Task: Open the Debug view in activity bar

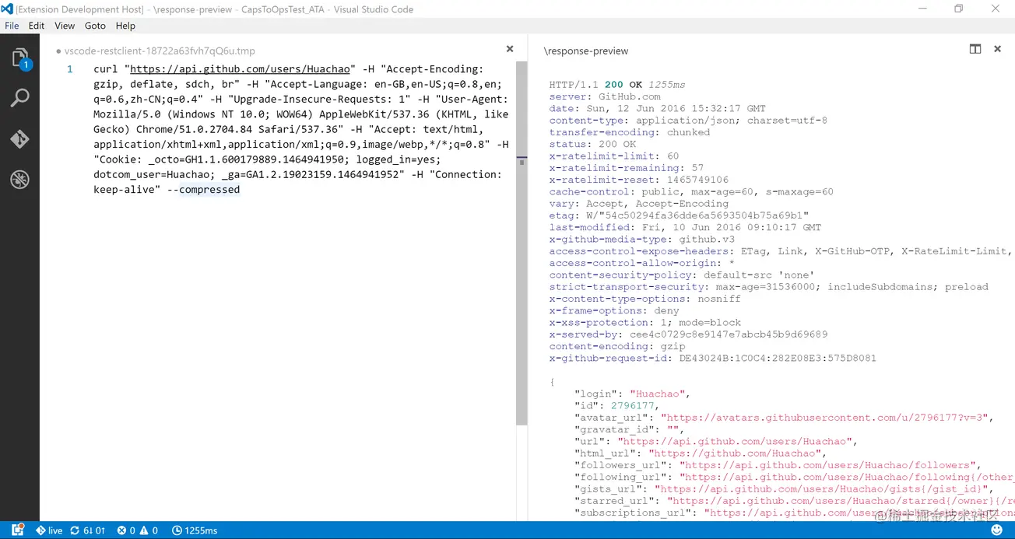Action: pos(20,180)
